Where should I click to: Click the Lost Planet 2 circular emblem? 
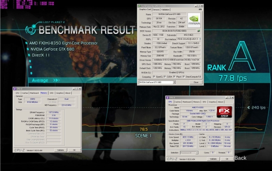(x=31, y=29)
